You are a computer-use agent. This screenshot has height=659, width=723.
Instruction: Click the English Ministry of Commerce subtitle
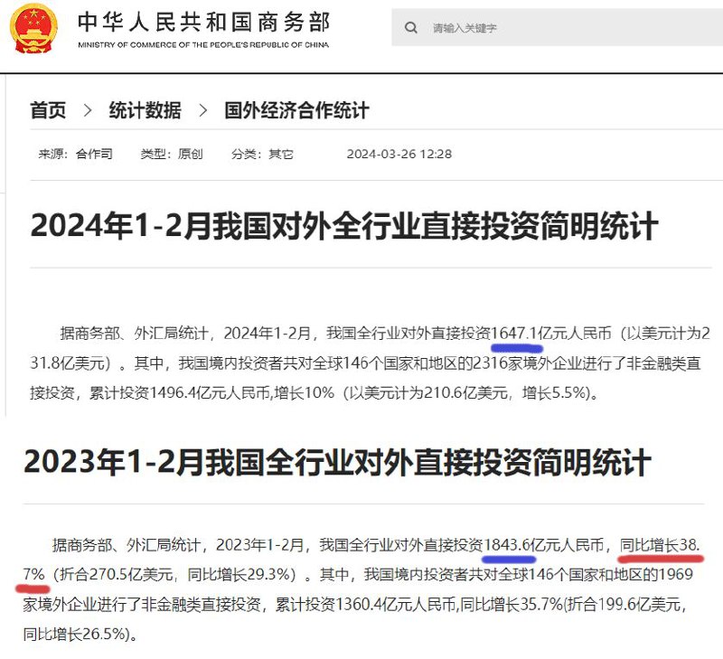click(x=203, y=44)
